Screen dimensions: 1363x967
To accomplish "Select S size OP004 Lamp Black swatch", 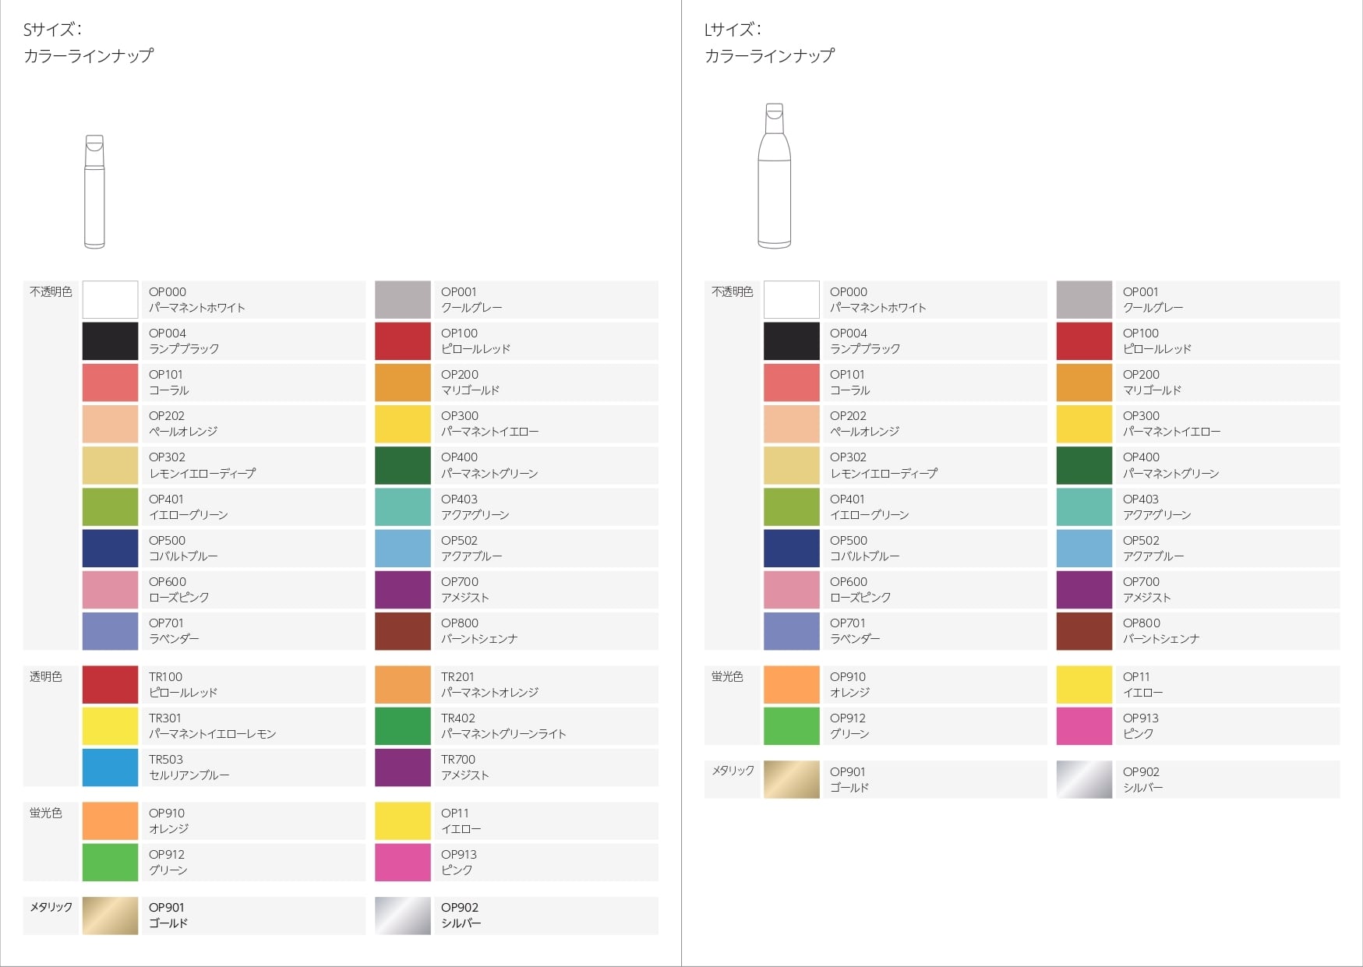I will pyautogui.click(x=110, y=341).
